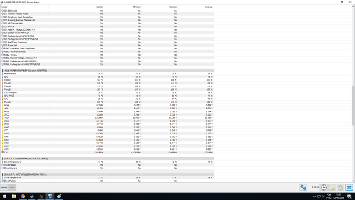Click the logging sheet icon with green plus

point(332,187)
